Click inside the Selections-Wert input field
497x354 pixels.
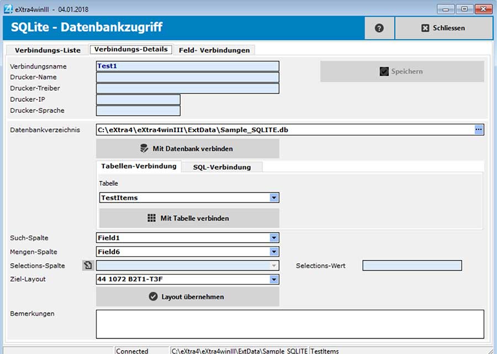[x=413, y=265]
